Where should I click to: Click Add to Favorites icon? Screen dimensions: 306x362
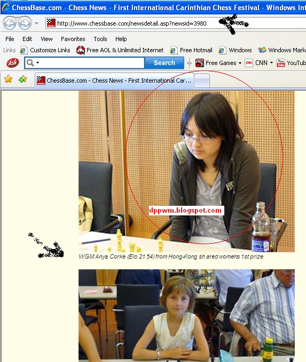22,79
